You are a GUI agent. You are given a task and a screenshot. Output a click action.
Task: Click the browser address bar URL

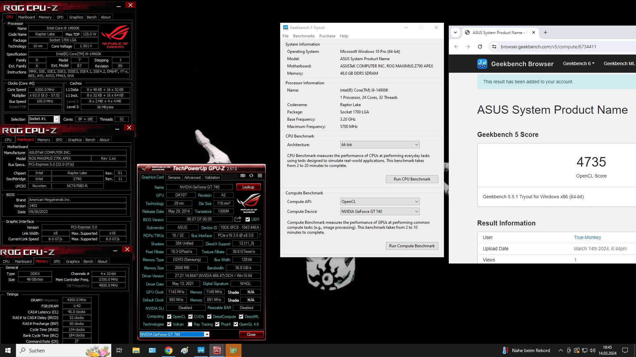click(x=548, y=47)
